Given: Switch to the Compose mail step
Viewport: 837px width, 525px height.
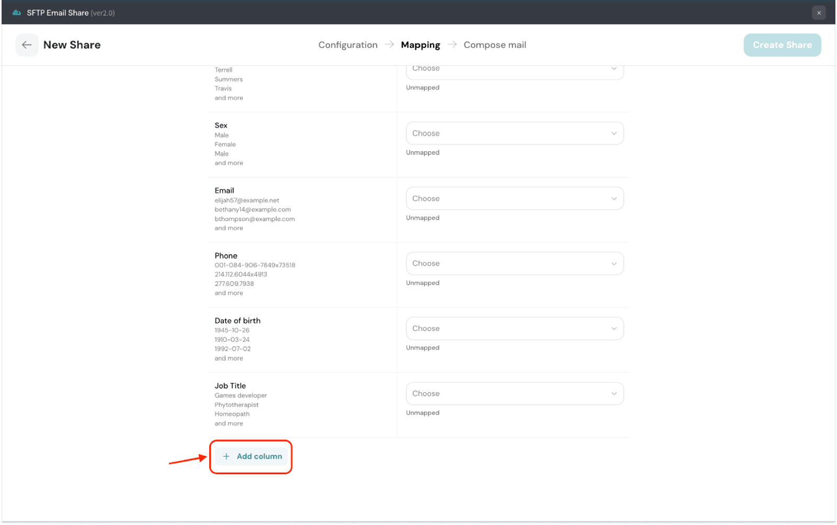Looking at the screenshot, I should point(494,45).
